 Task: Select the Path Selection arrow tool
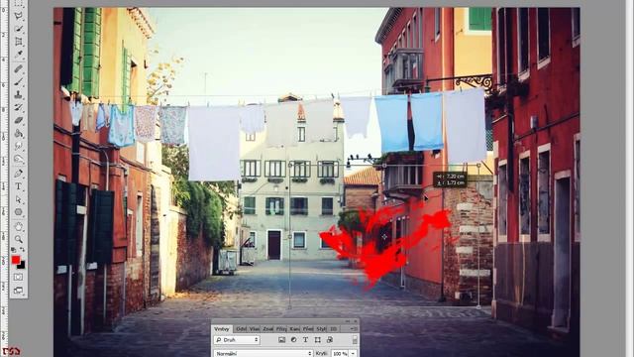[x=18, y=199]
